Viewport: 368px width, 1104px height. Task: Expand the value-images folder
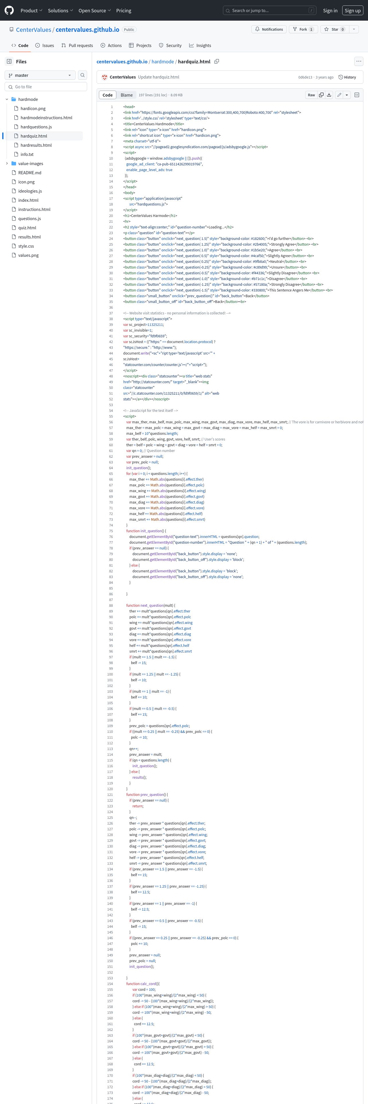[7, 164]
